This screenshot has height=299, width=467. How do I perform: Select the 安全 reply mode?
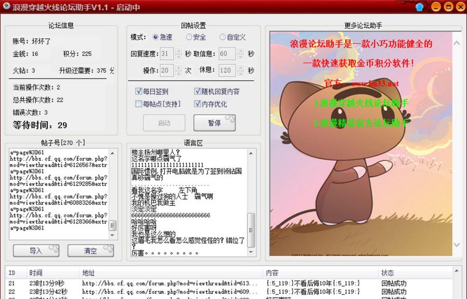pos(189,37)
